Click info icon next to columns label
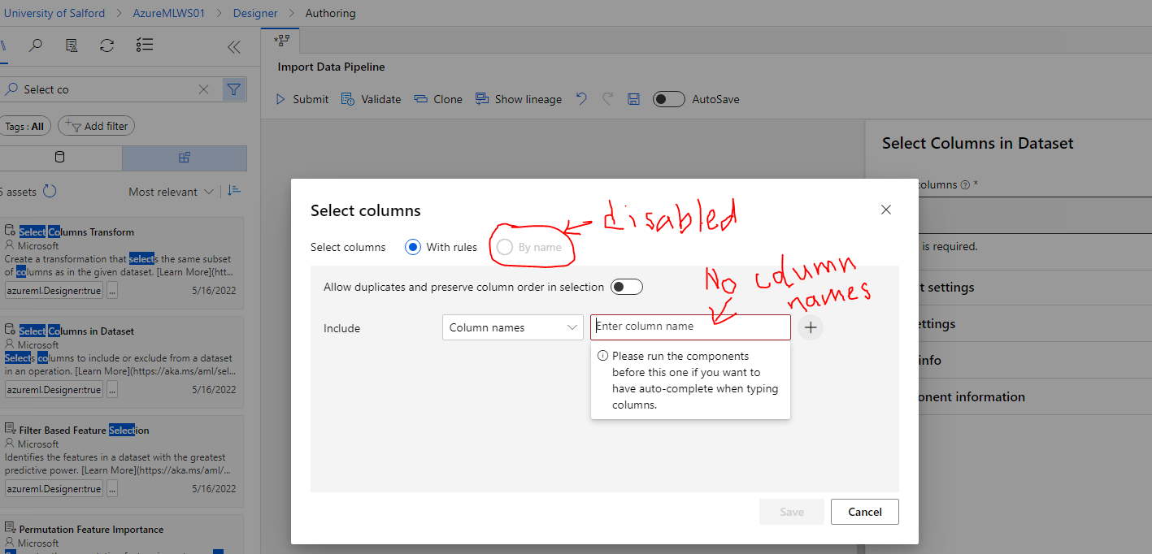Viewport: 1152px width, 554px height. [965, 184]
